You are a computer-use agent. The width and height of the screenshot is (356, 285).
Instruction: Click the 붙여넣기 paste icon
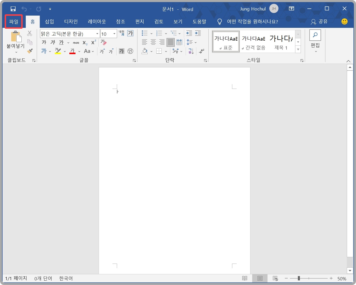coord(16,36)
